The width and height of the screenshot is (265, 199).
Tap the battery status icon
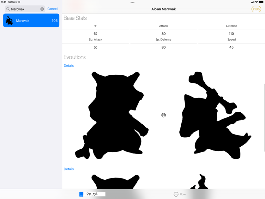261,2
